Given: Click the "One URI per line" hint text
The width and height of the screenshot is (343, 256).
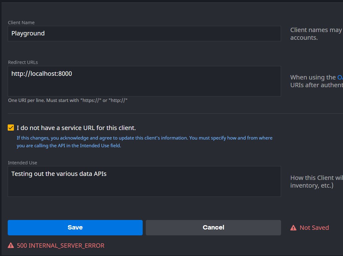Looking at the screenshot, I should 67,100.
